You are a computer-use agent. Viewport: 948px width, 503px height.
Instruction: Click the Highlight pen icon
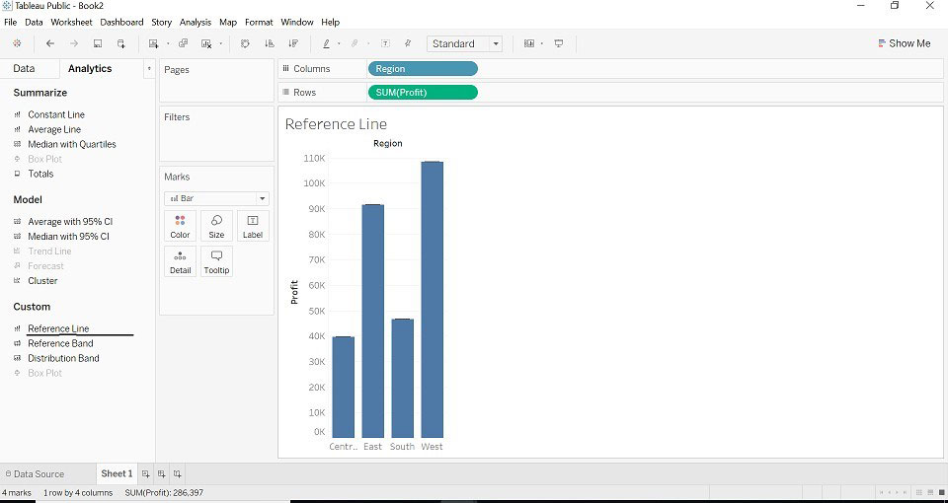point(327,43)
